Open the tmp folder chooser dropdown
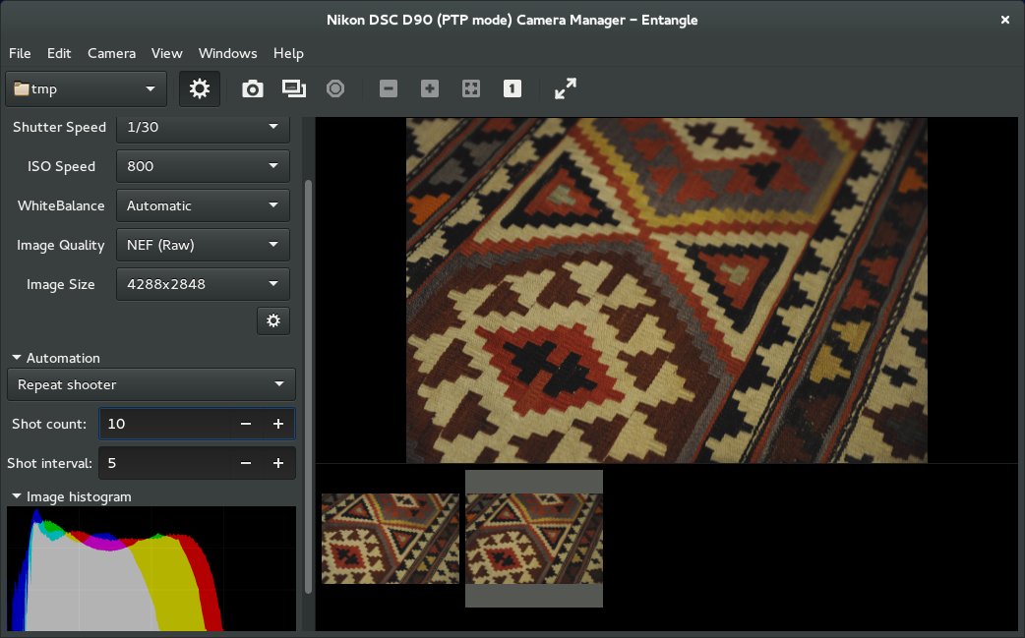1025x638 pixels. (x=86, y=88)
